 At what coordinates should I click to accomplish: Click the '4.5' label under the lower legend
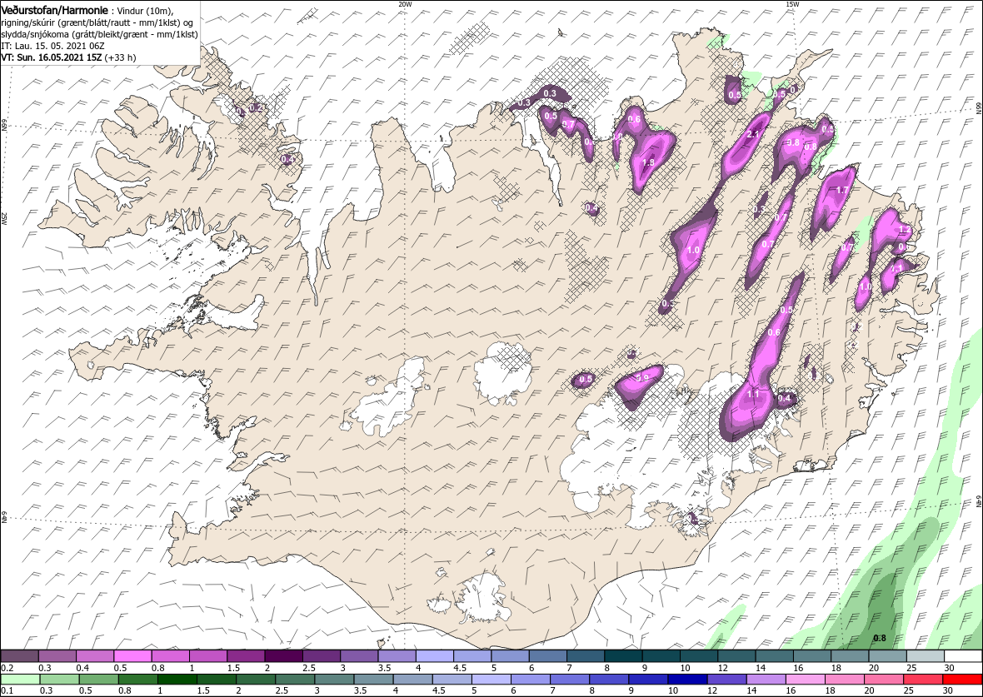440,690
